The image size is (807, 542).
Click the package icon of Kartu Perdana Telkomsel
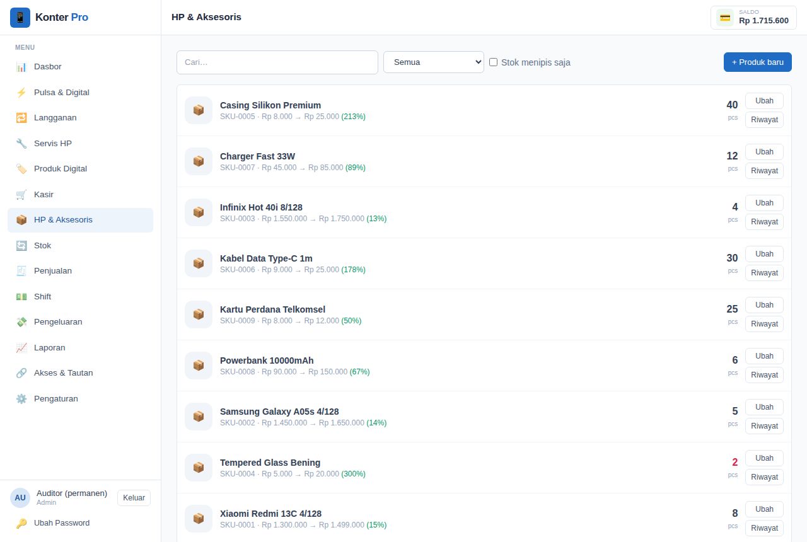pyautogui.click(x=199, y=314)
